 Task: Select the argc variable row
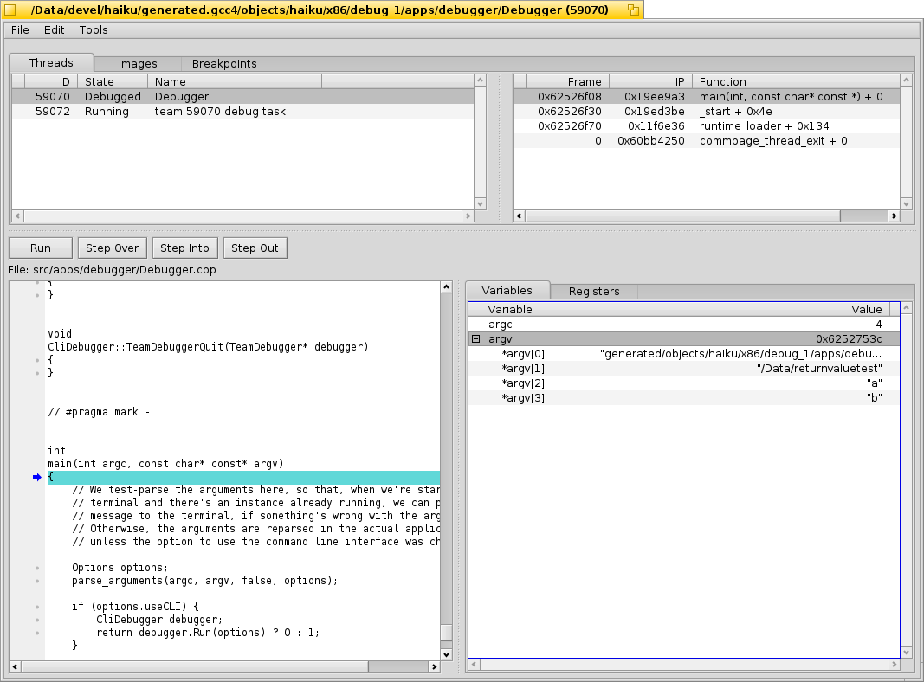click(684, 325)
